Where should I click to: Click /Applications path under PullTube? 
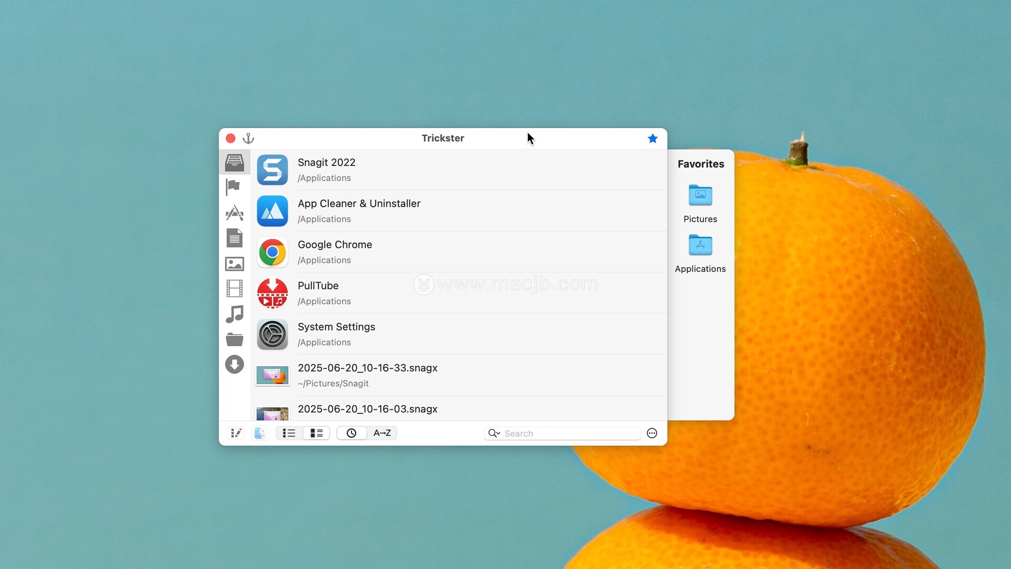click(324, 301)
